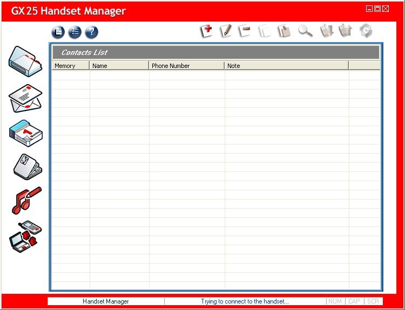Click the delete contact minus icon

245,31
